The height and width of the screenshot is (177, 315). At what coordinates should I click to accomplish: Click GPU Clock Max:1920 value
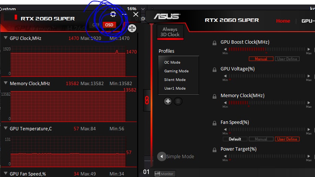click(91, 38)
